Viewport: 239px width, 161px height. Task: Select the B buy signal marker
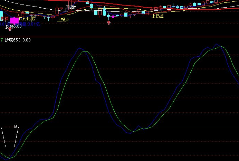16,126
